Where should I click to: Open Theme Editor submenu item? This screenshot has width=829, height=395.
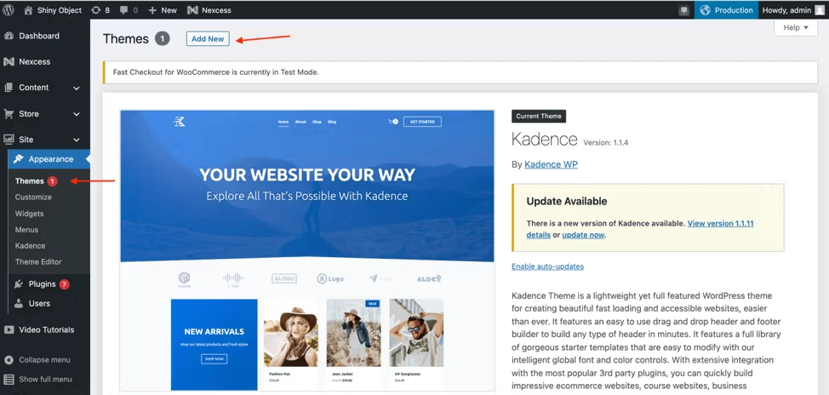point(38,262)
